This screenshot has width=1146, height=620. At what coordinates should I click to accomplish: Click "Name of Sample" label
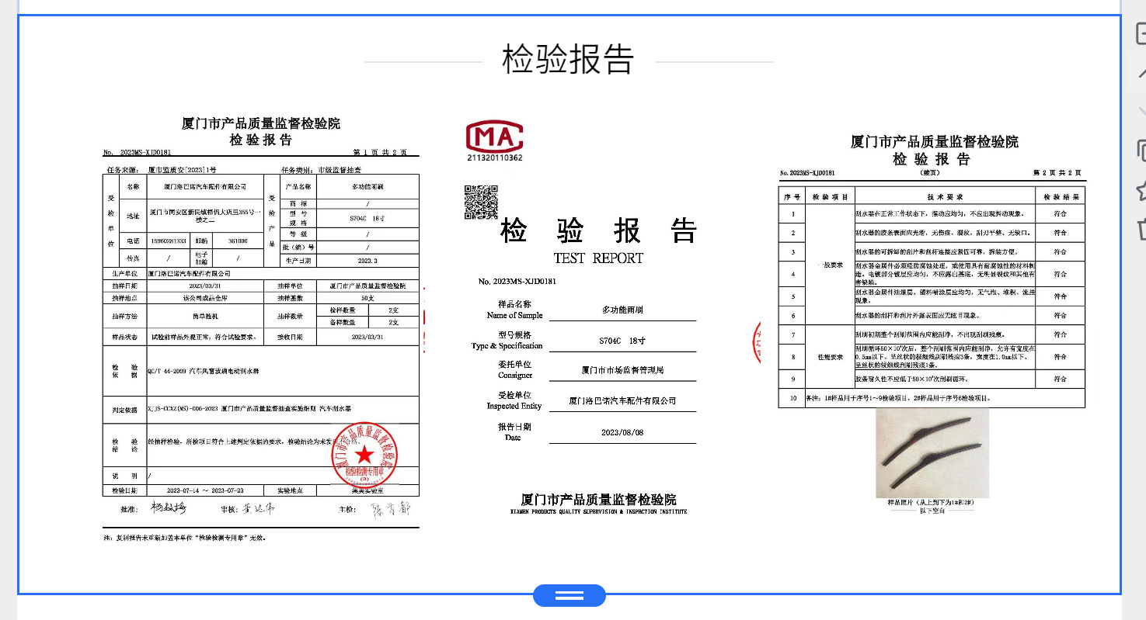(x=514, y=316)
